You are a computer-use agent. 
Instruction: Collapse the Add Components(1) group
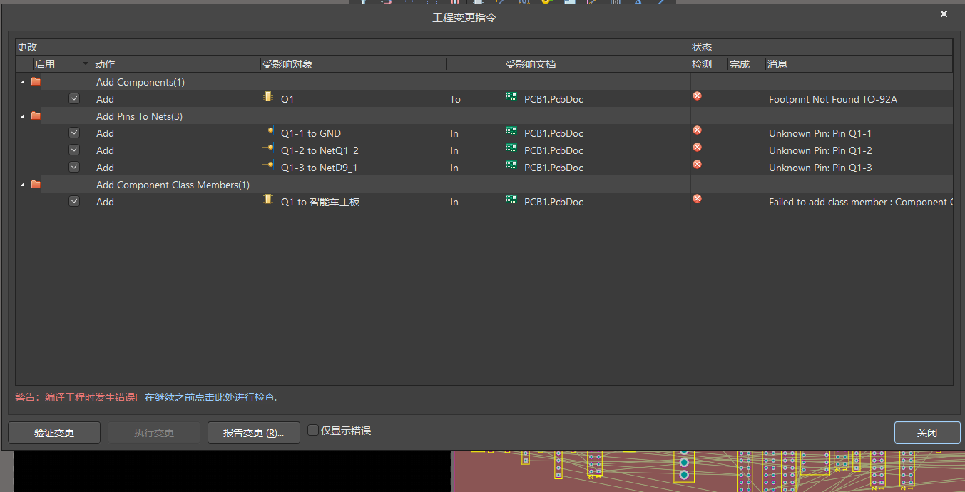coord(22,82)
